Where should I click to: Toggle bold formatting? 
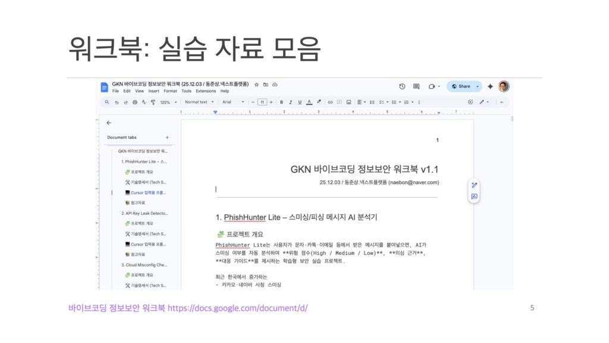[281, 102]
